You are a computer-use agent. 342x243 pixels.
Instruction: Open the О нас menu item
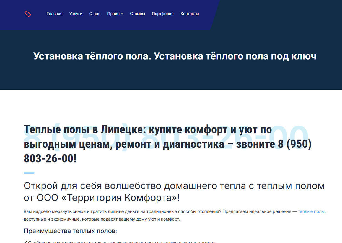click(x=95, y=14)
